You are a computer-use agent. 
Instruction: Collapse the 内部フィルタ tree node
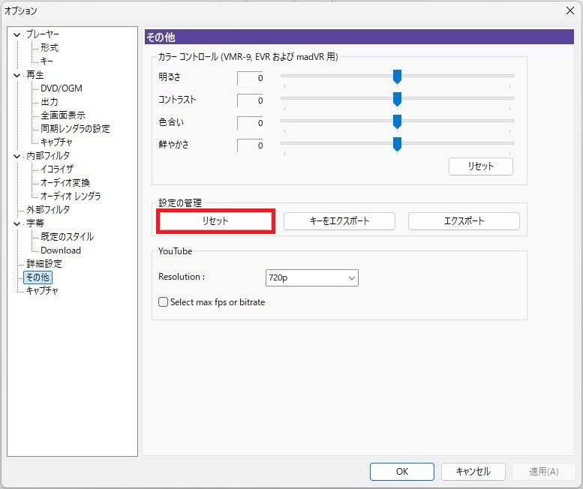[17, 156]
